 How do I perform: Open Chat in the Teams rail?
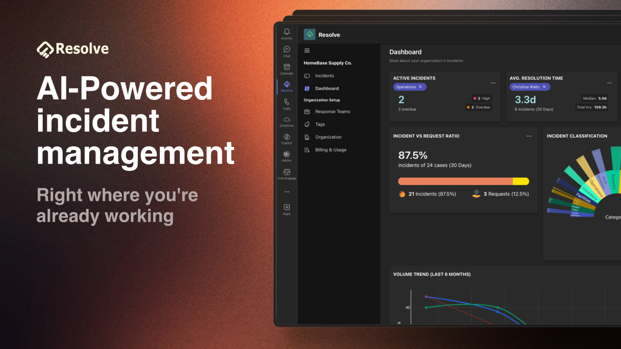(286, 51)
